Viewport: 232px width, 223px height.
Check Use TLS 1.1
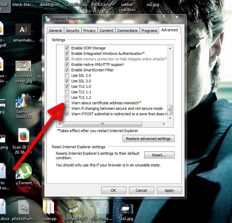[x=67, y=92]
